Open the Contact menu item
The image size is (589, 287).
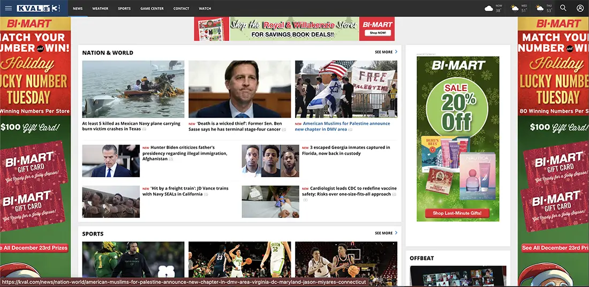click(x=181, y=8)
